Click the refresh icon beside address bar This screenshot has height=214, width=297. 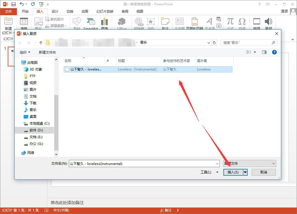click(214, 43)
